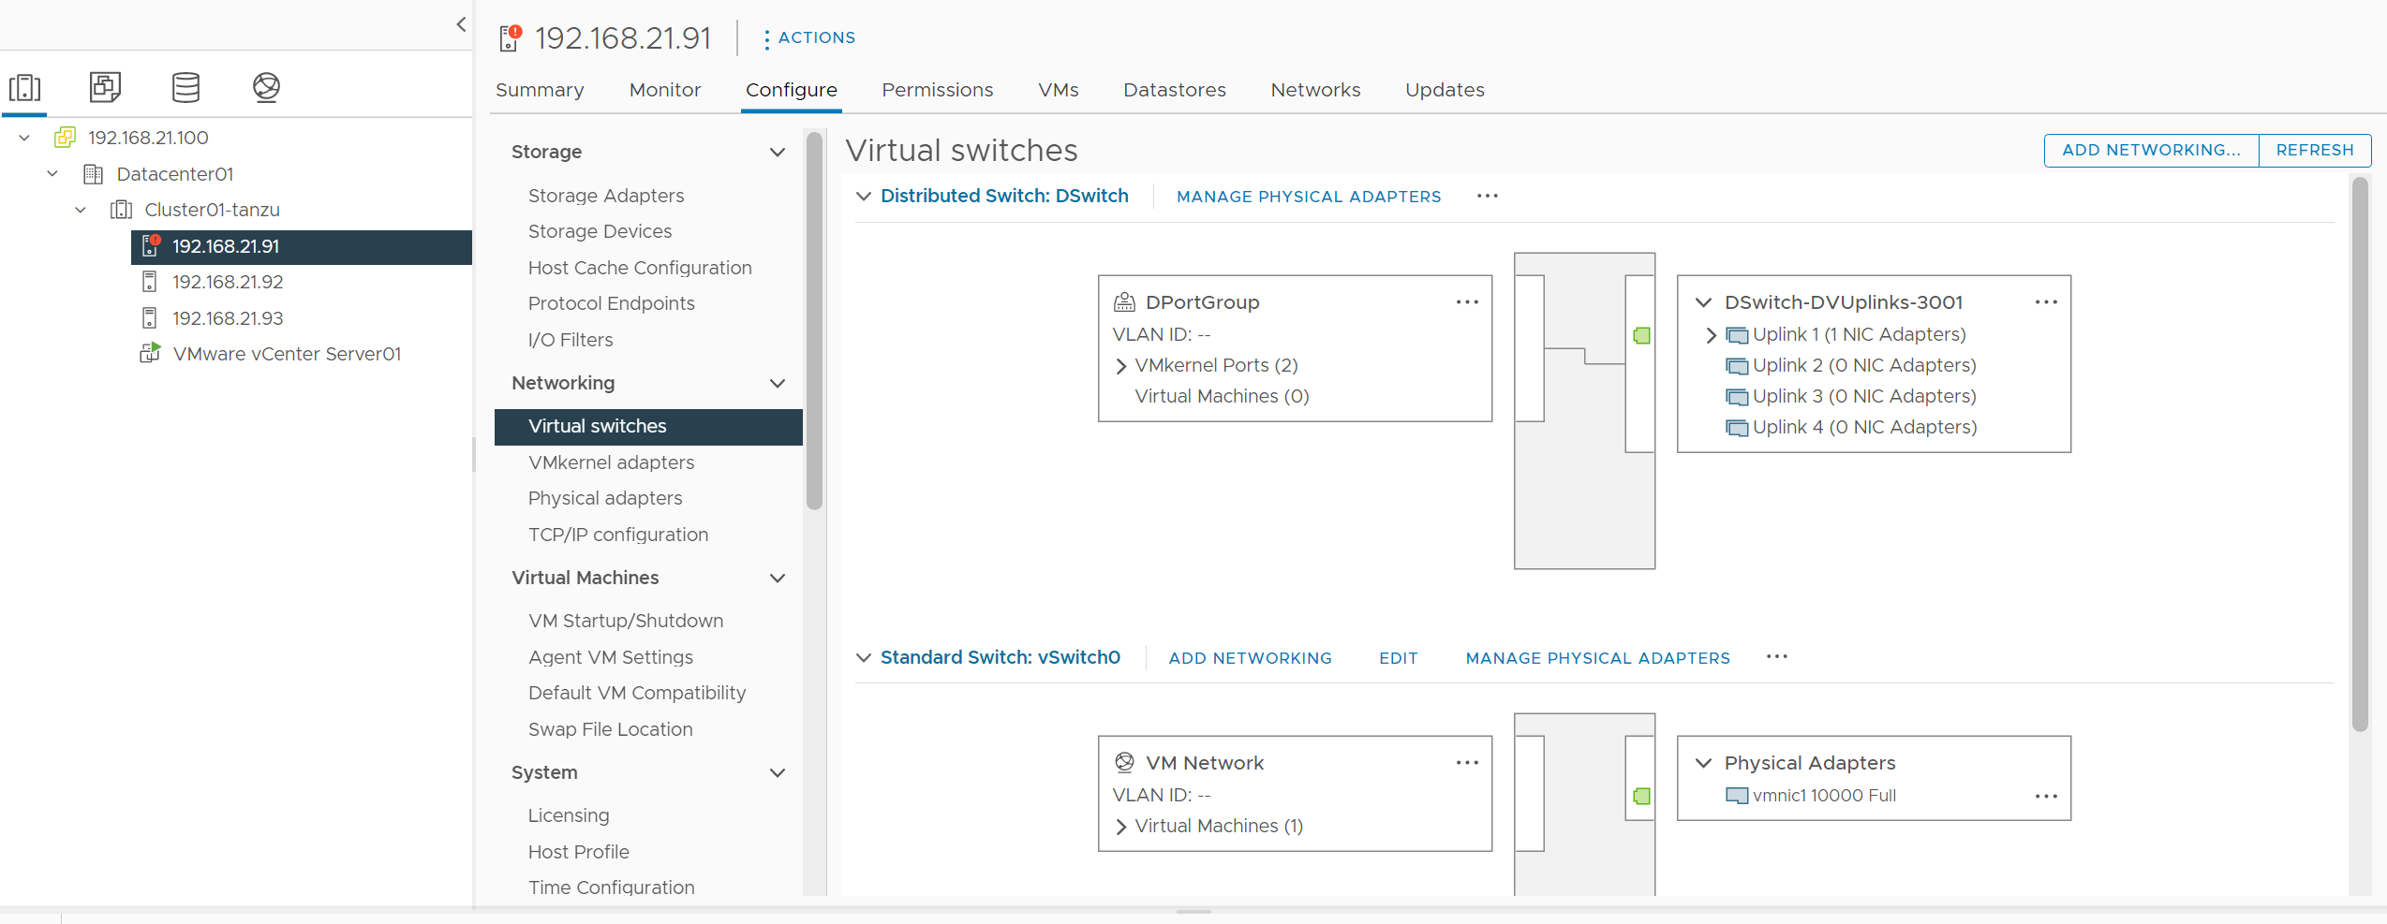
Task: Collapse the Networking configuration section
Action: pyautogui.click(x=778, y=383)
